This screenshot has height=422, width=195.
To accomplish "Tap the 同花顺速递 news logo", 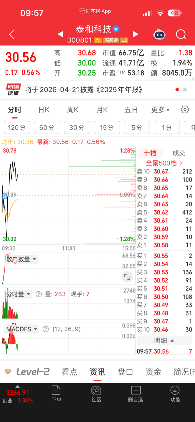I will pos(13,90).
